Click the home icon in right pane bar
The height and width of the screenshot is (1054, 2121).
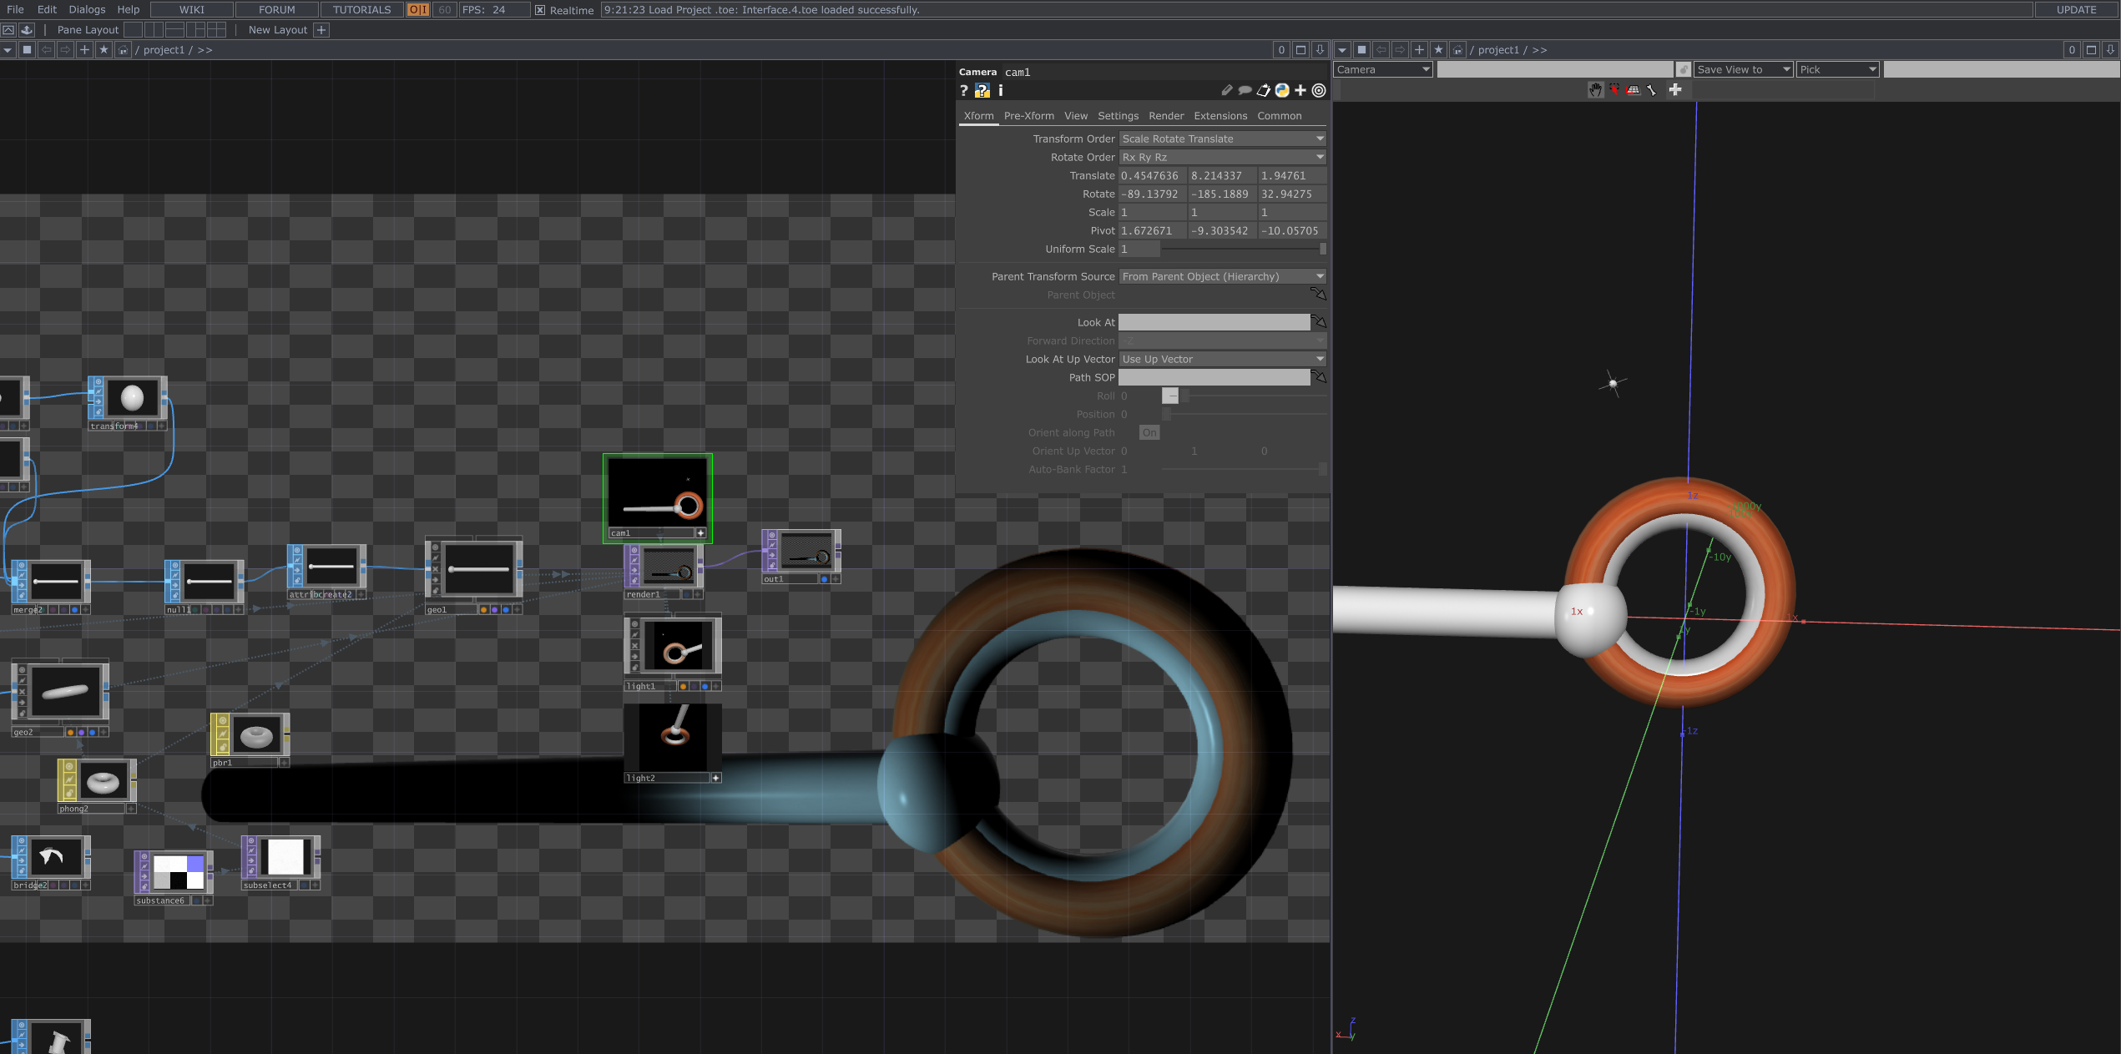coord(1457,50)
